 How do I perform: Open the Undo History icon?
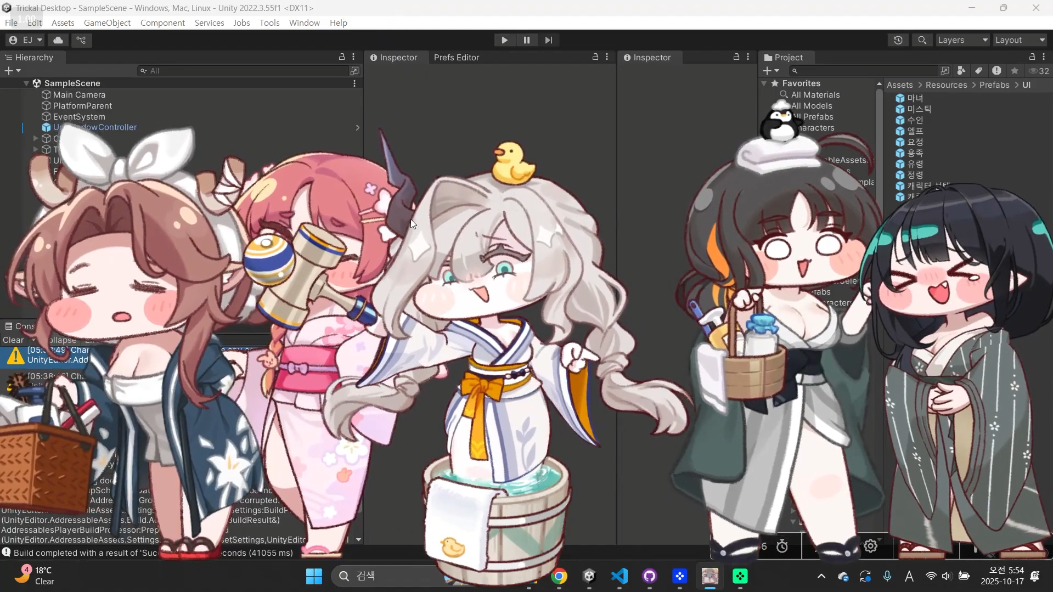point(898,40)
